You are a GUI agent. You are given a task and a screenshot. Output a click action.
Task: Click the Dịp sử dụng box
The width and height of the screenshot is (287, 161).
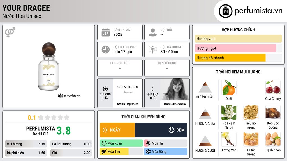point(167,68)
